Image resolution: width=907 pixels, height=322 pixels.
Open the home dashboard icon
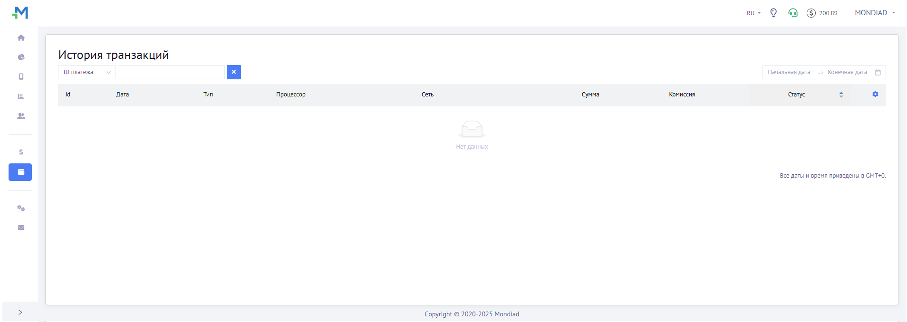pyautogui.click(x=21, y=38)
